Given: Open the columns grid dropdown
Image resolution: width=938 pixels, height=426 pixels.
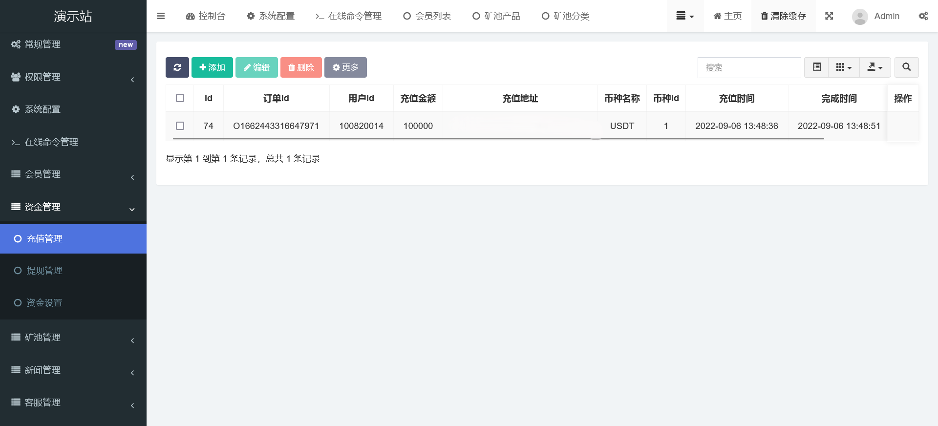Looking at the screenshot, I should click(x=844, y=67).
